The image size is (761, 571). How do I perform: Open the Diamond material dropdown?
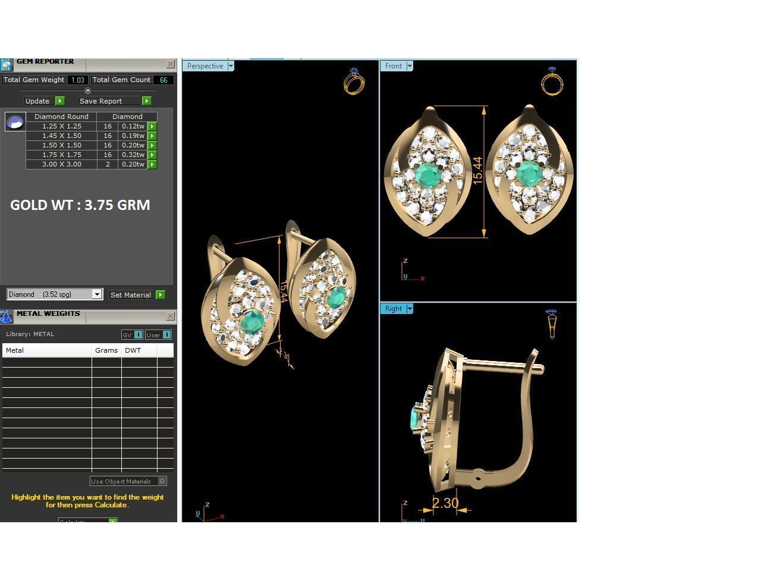click(97, 294)
